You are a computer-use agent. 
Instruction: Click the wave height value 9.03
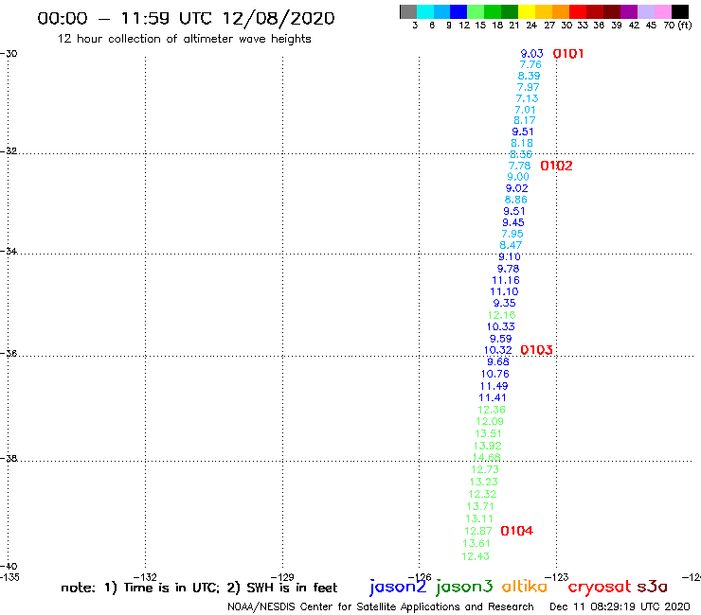click(x=531, y=54)
